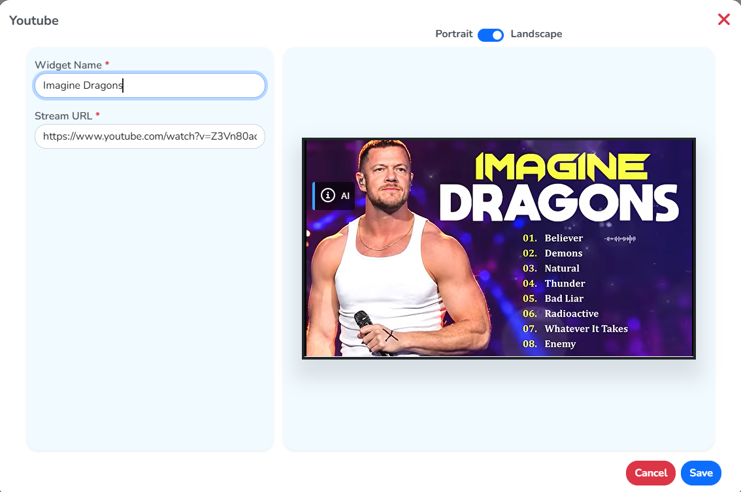Save the Youtube widget
Viewport: 741px width, 492px height.
[x=701, y=472]
